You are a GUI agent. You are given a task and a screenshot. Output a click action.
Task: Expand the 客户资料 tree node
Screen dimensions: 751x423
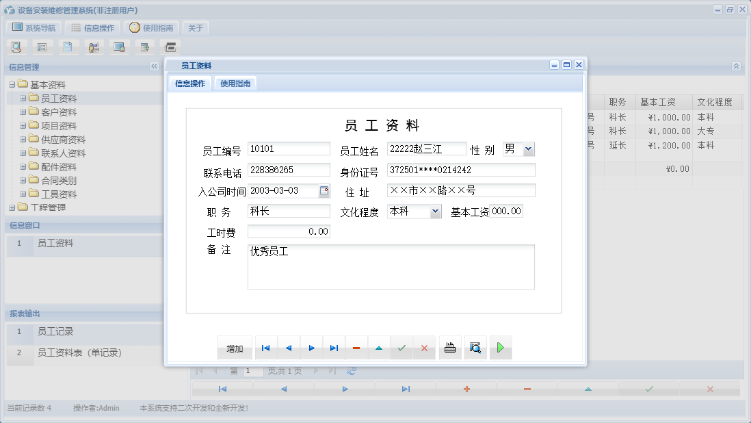(x=23, y=112)
